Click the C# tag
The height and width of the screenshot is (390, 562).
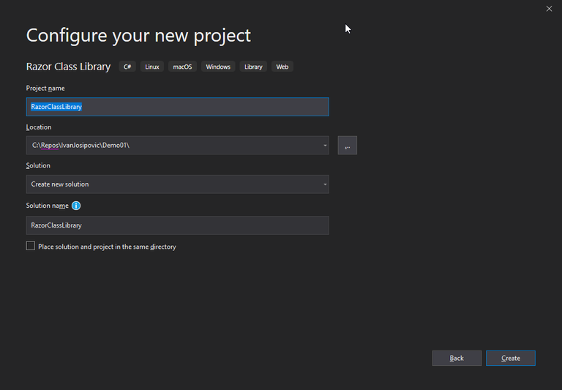(x=127, y=67)
